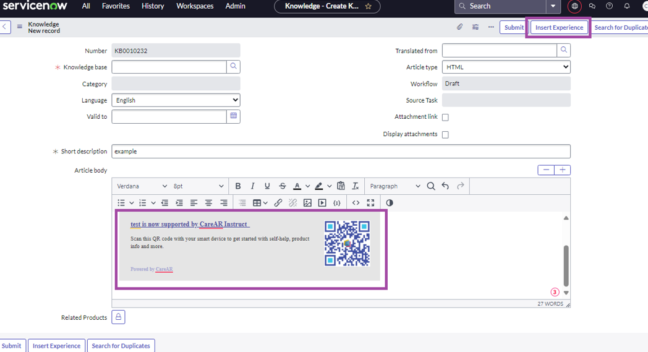Align text right

(x=224, y=203)
